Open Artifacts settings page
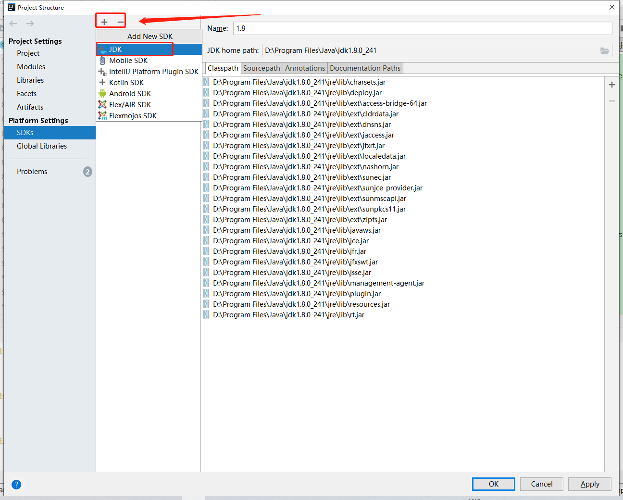Image resolution: width=623 pixels, height=500 pixels. tap(50, 107)
